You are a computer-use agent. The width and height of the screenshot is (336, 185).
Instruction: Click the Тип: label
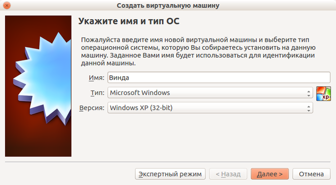click(97, 92)
